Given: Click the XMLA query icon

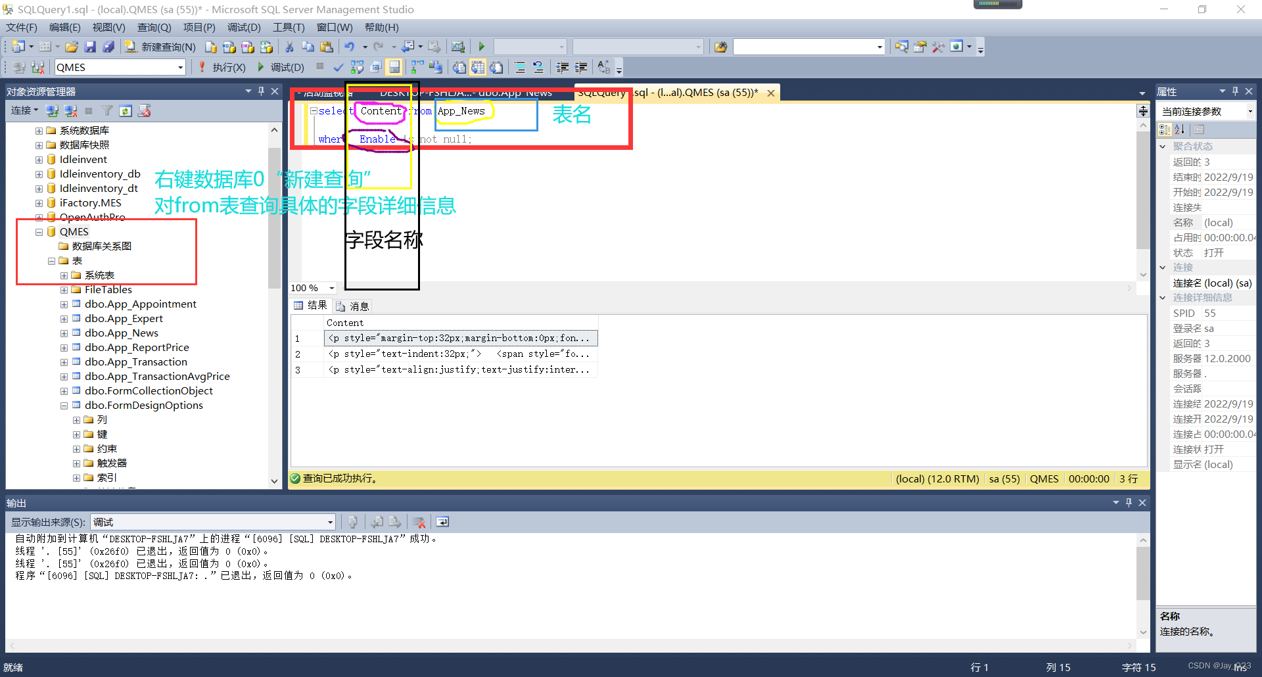Looking at the screenshot, I should 266,47.
